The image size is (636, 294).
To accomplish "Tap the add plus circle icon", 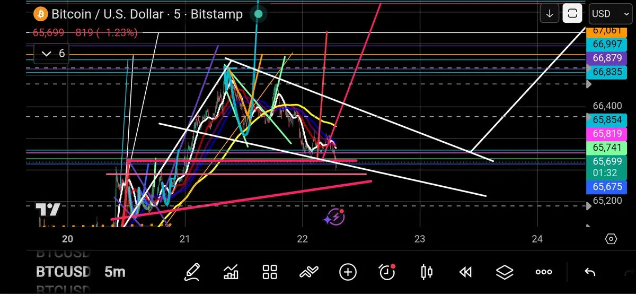I will (348, 272).
